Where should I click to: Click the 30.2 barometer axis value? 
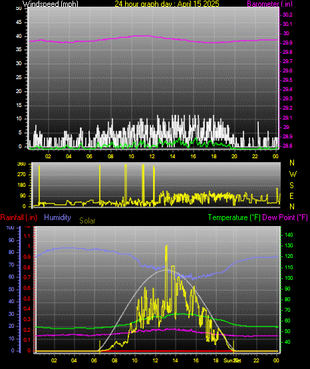pyautogui.click(x=287, y=15)
